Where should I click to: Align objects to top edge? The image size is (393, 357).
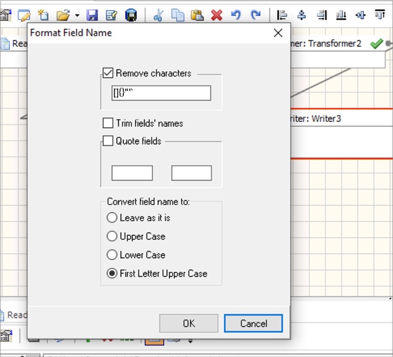click(x=380, y=15)
